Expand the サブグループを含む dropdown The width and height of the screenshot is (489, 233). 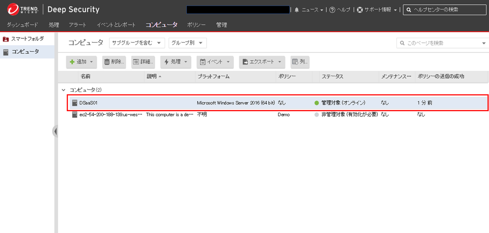click(137, 43)
